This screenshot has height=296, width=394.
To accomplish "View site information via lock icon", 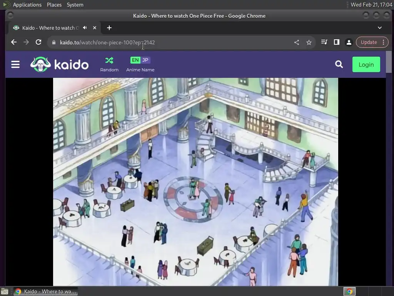I will pyautogui.click(x=54, y=42).
